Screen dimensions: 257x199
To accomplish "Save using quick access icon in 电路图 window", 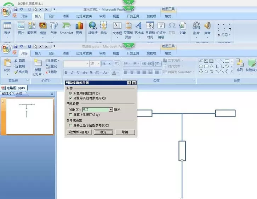I will click(16, 46).
